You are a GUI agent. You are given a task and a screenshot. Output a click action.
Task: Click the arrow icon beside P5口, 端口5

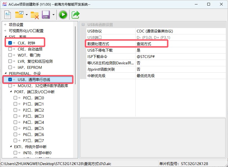tap(19, 128)
